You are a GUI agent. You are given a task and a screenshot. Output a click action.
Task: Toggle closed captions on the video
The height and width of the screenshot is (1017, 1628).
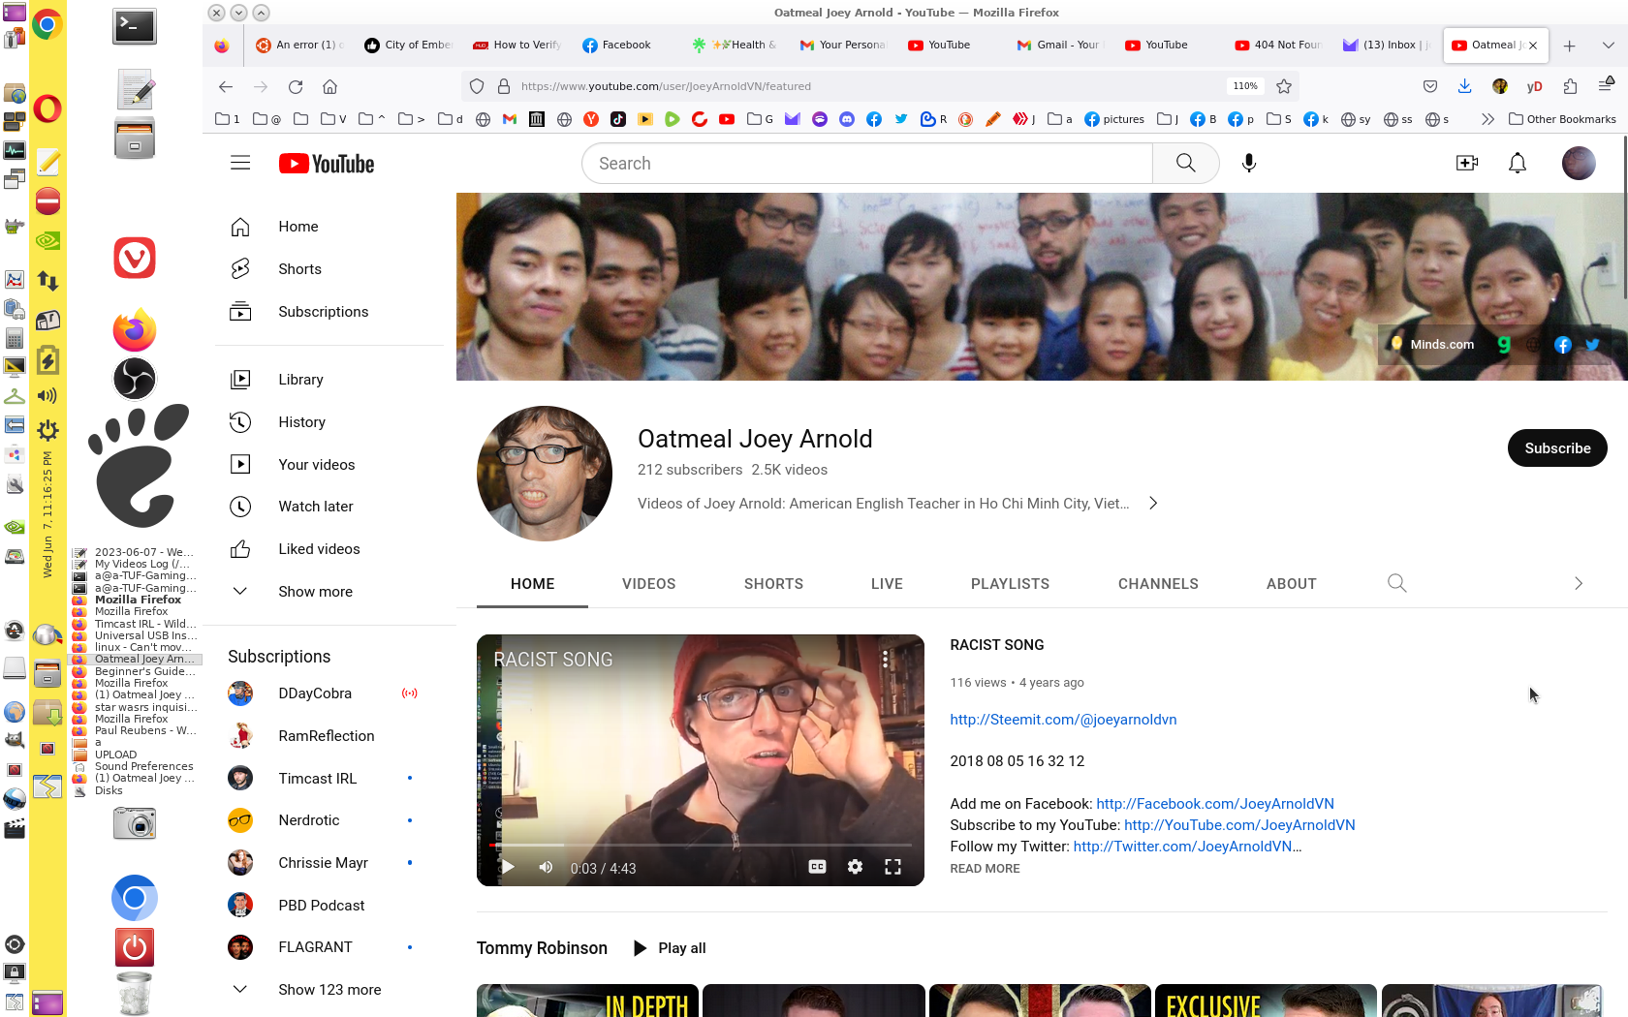tap(817, 867)
